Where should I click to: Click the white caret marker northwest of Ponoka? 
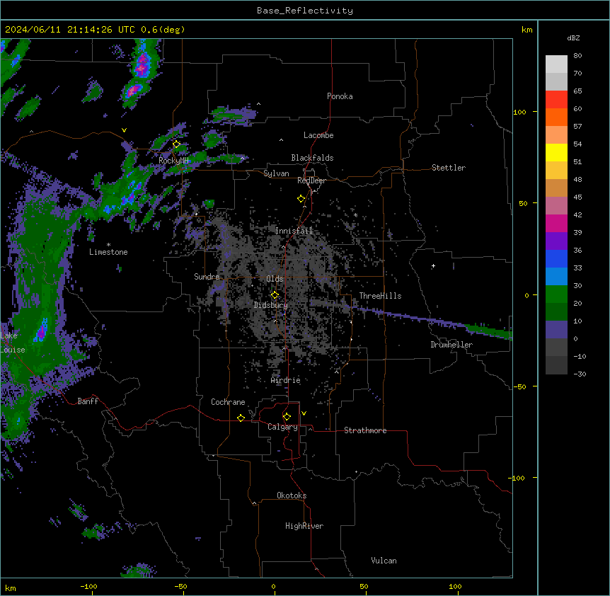point(259,104)
